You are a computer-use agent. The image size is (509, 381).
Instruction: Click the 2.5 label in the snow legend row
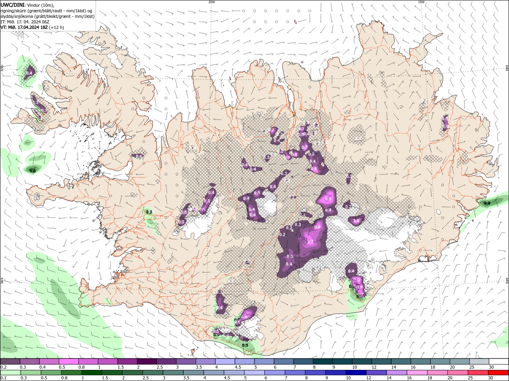[159, 367]
